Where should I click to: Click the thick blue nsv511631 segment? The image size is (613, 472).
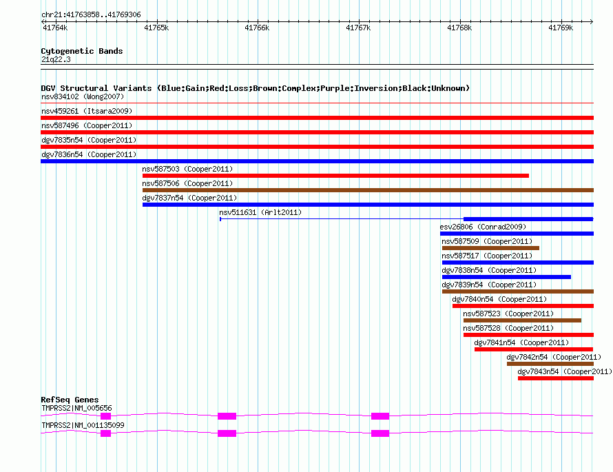(x=528, y=219)
